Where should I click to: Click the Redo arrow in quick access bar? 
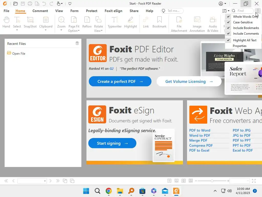(51, 4)
